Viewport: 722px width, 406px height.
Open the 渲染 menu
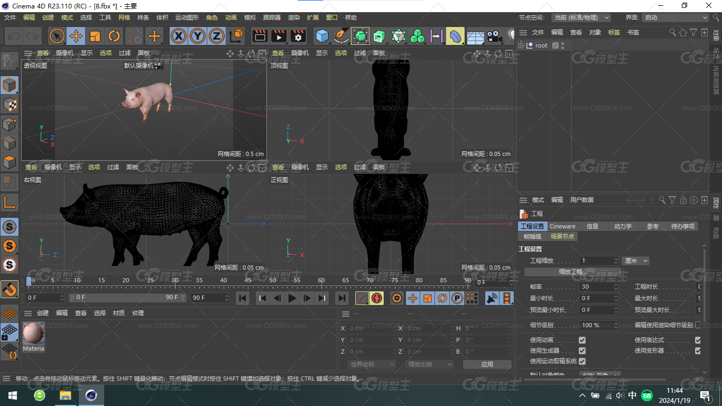click(293, 17)
